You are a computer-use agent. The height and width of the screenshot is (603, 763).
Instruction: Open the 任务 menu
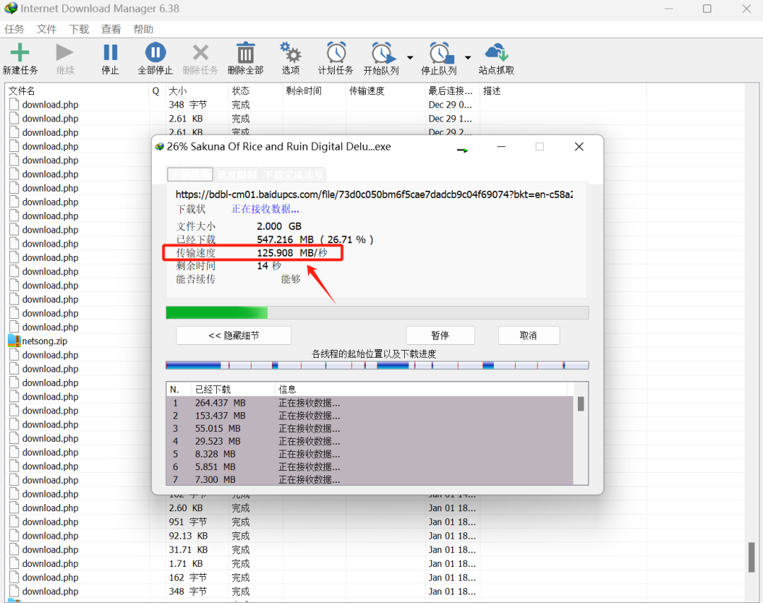[x=14, y=29]
